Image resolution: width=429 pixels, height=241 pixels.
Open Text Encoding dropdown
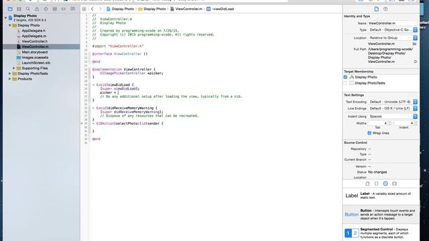393,102
